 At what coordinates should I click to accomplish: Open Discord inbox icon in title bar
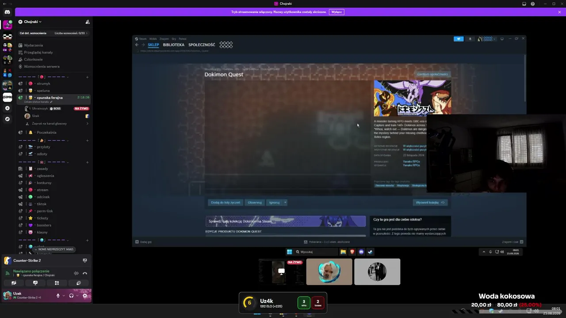(x=524, y=4)
